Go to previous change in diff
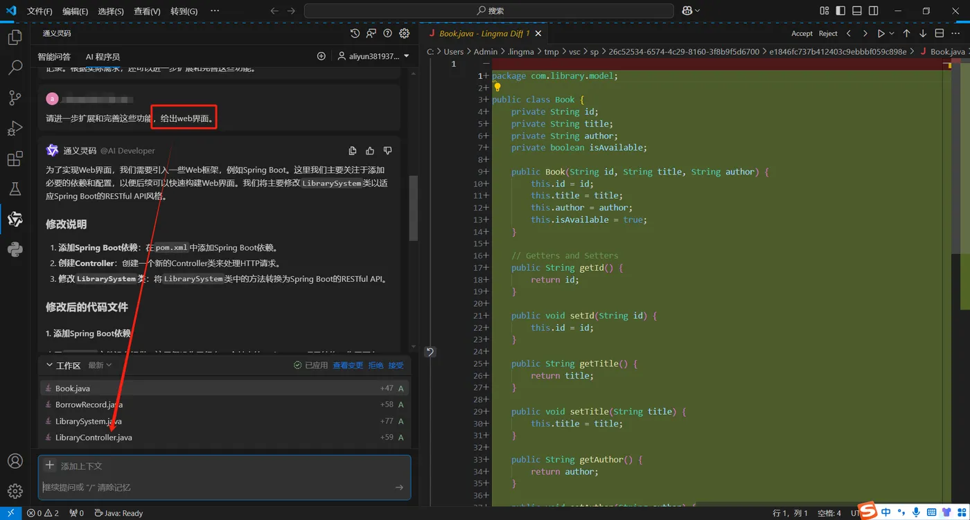 [849, 33]
